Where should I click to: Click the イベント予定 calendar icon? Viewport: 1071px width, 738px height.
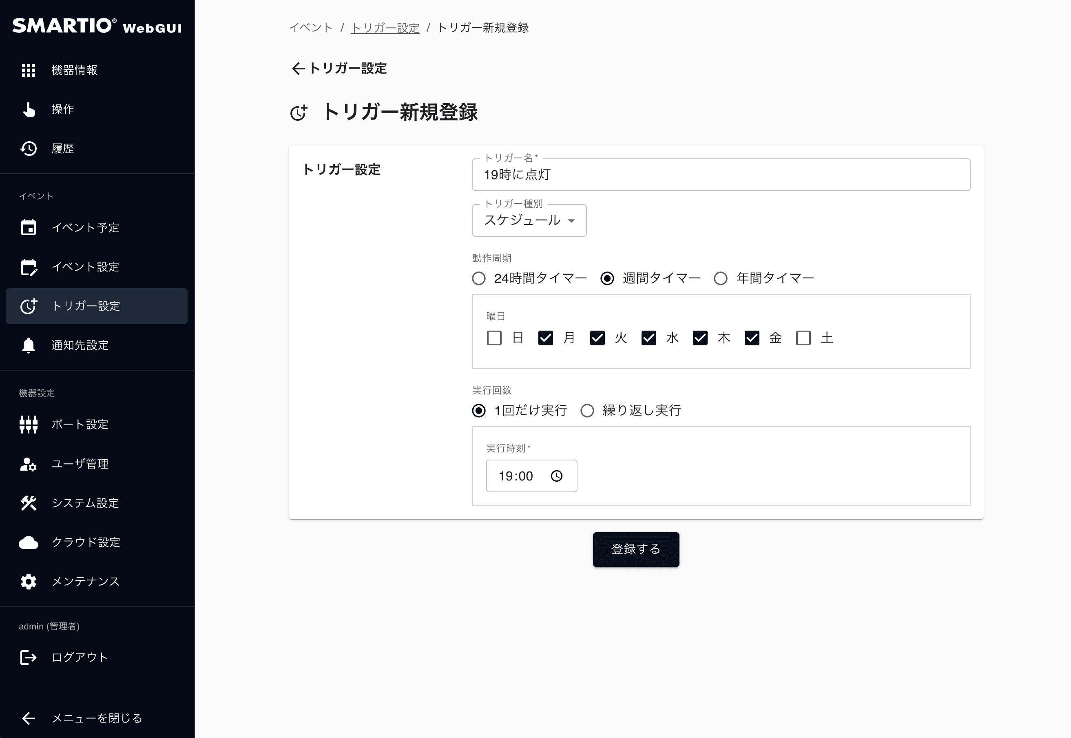pyautogui.click(x=29, y=227)
